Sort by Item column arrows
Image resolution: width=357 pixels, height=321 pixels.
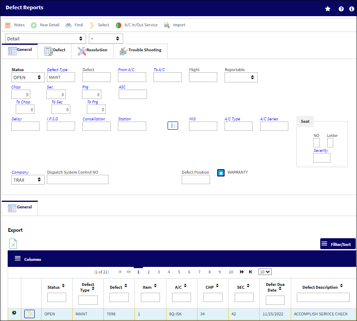click(x=155, y=286)
